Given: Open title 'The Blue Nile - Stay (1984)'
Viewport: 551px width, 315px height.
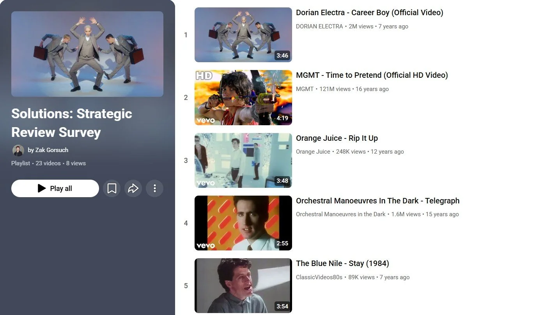Looking at the screenshot, I should [342, 263].
